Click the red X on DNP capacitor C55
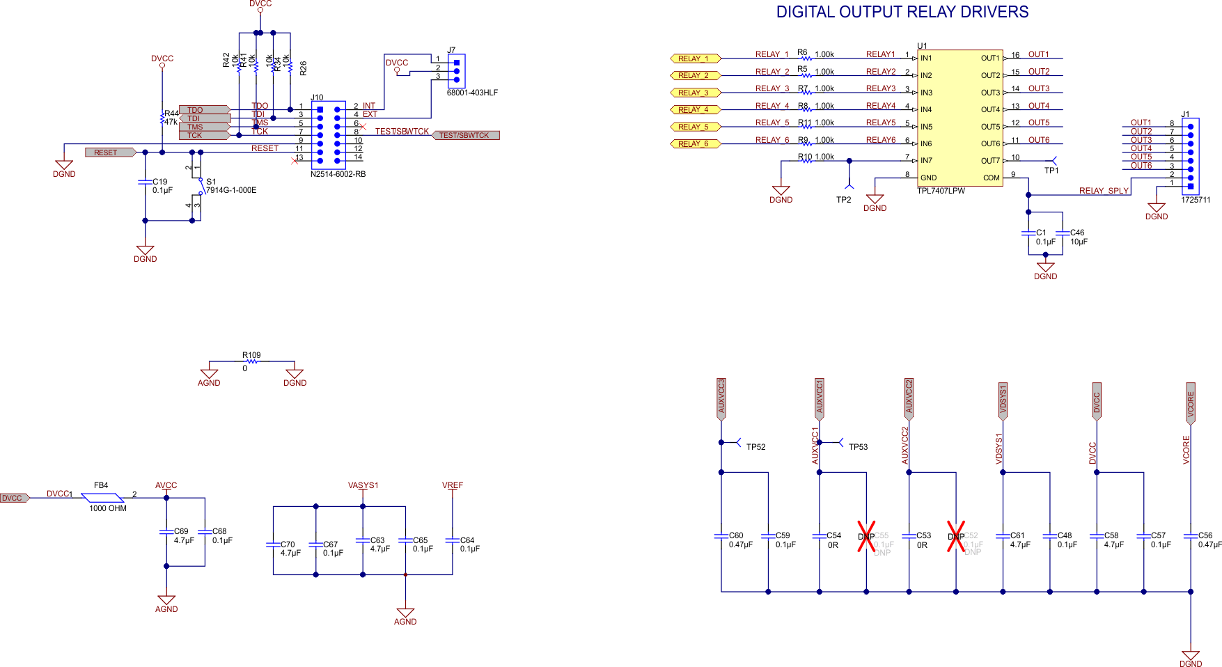 tap(866, 537)
